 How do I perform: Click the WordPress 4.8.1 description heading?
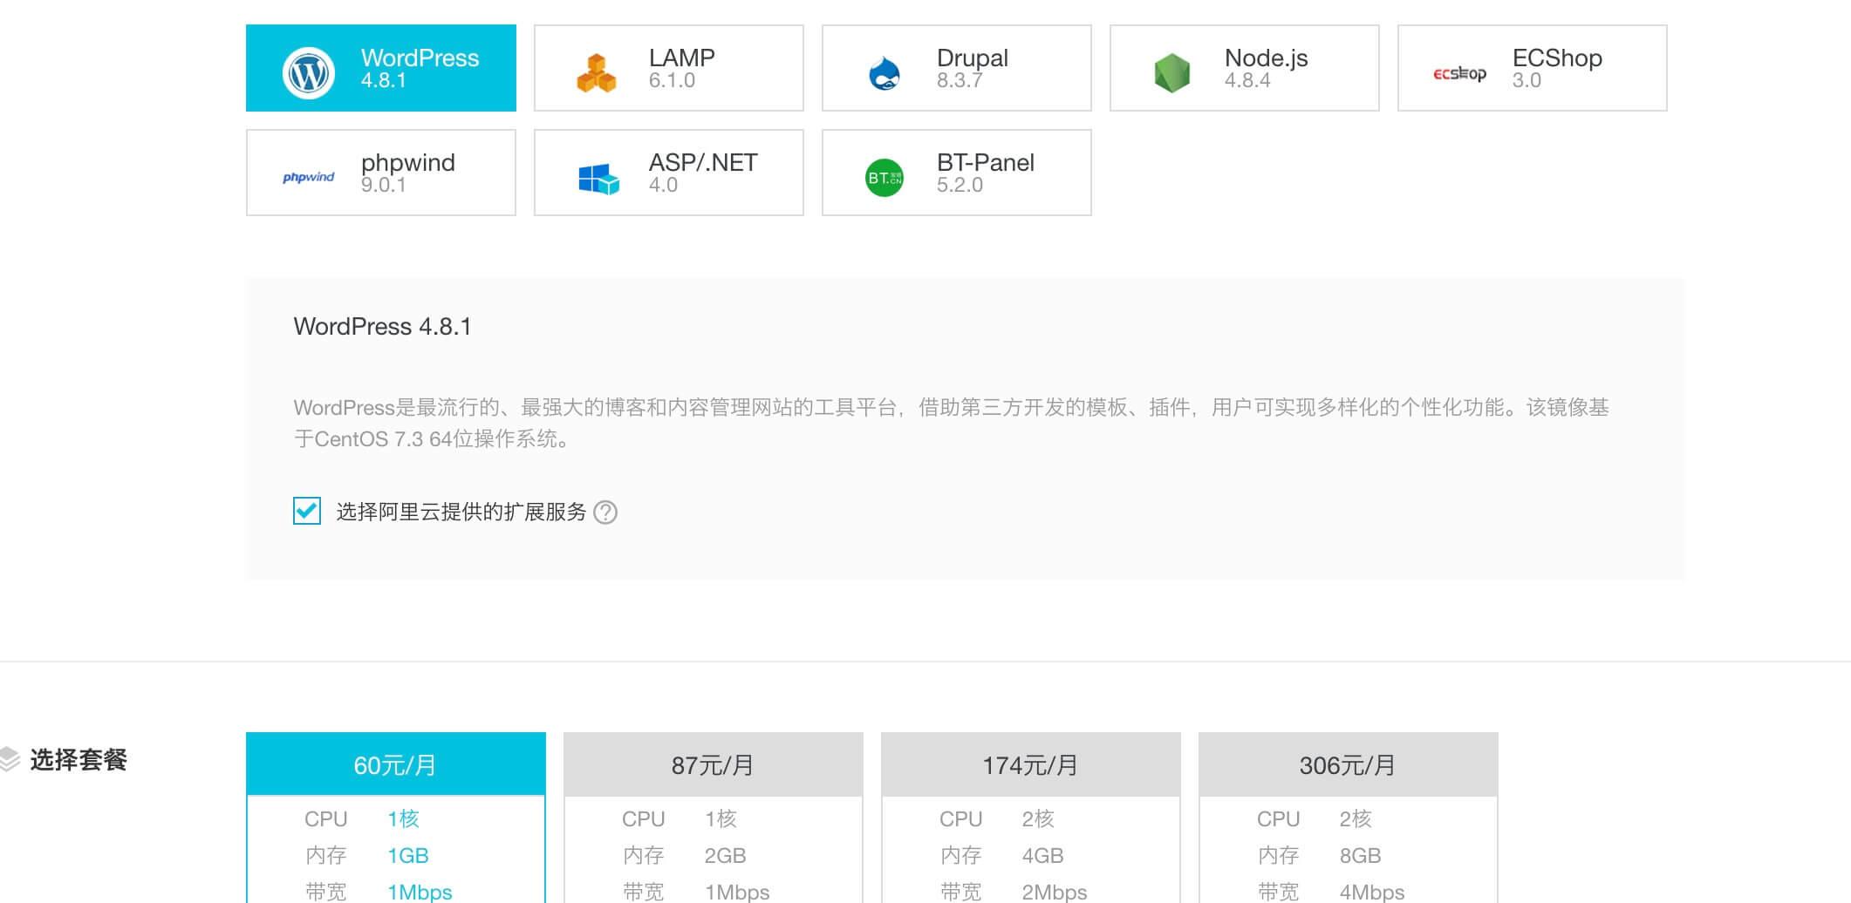pyautogui.click(x=382, y=327)
